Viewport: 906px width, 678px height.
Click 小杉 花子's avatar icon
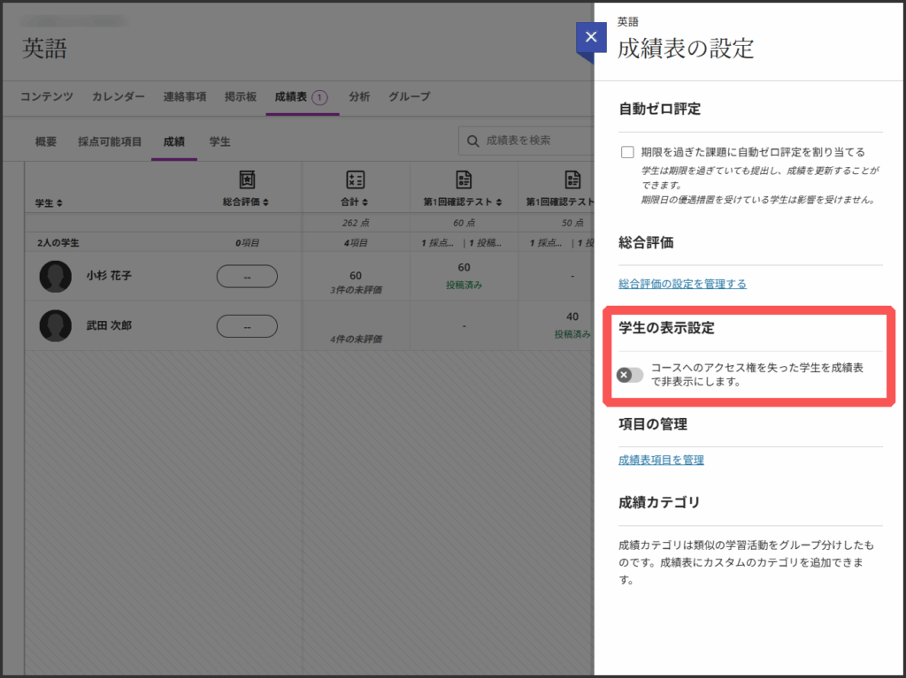click(56, 277)
